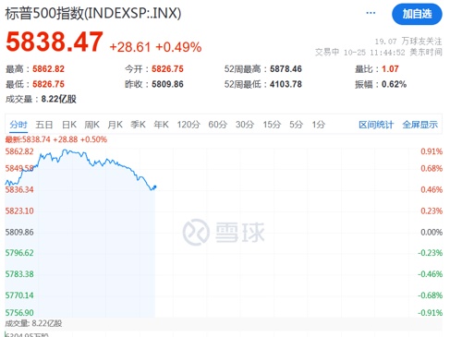Select the 月K monthly candlestick tab
This screenshot has width=462, height=337.
click(x=115, y=125)
